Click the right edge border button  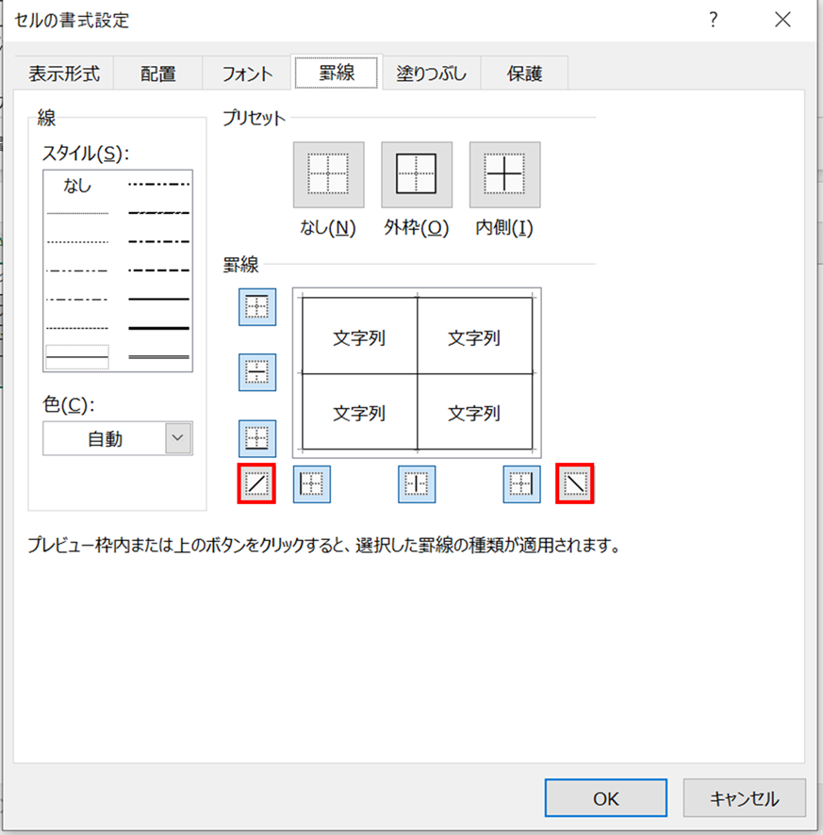(x=521, y=484)
